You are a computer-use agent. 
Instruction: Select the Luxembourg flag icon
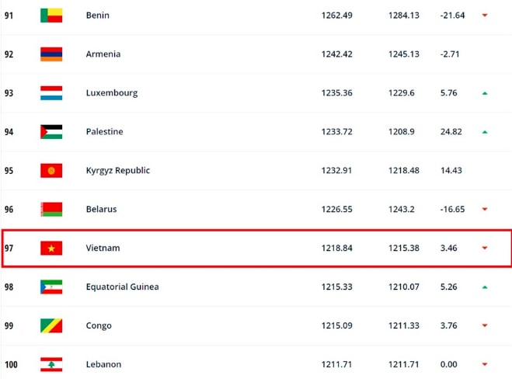click(51, 93)
